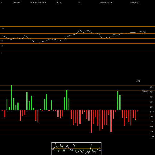The image size is (155, 155).
Task: Click the RSI '30' level label
Action: coord(2,46)
